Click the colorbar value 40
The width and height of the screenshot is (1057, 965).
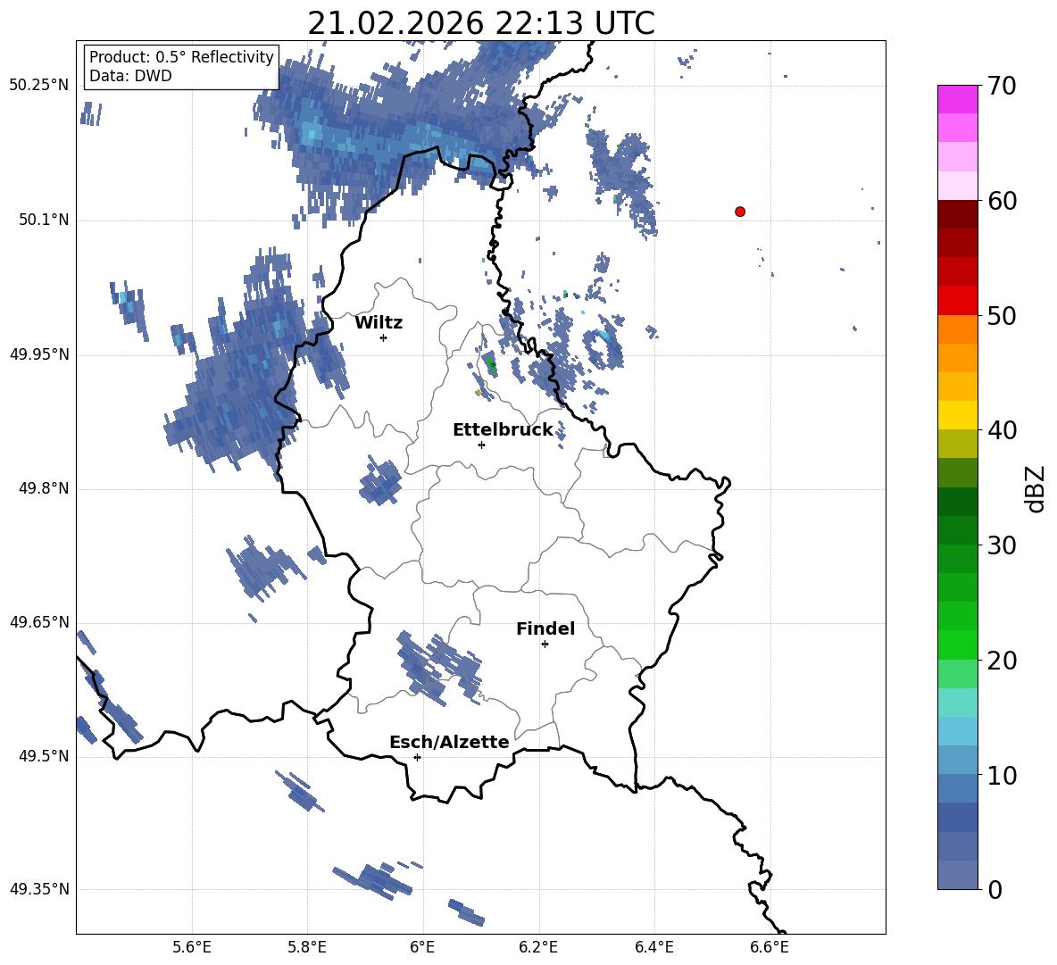(x=1002, y=430)
